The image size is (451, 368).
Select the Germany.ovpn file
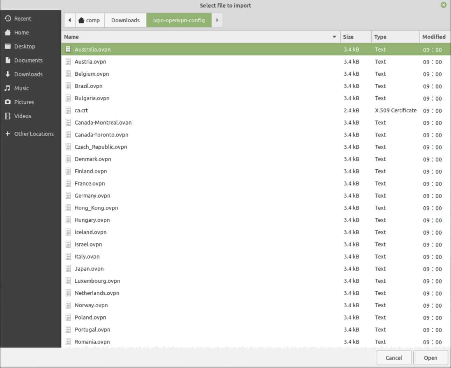coord(256,196)
